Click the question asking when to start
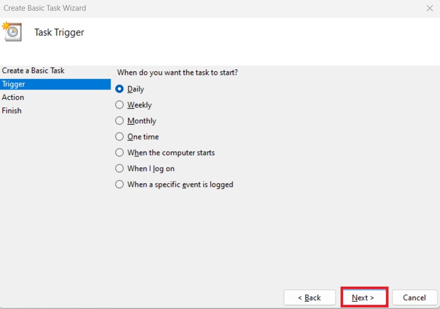440x309 pixels. click(177, 73)
